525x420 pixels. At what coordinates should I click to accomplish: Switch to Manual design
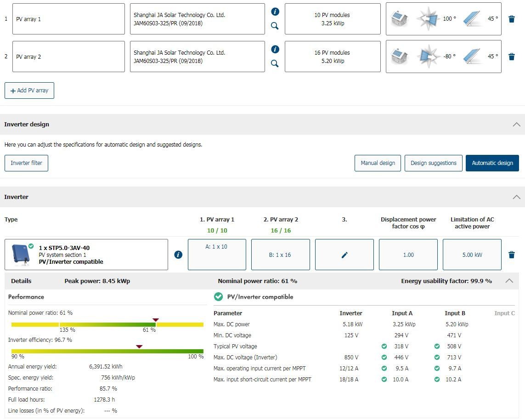tap(378, 163)
